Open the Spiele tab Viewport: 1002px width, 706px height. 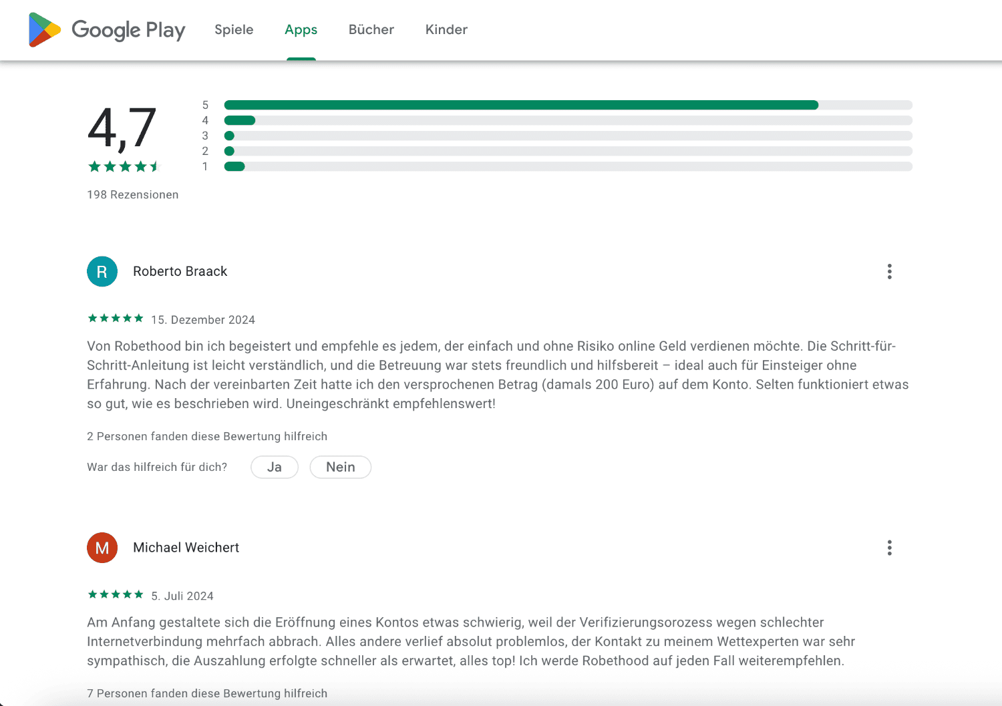(234, 29)
